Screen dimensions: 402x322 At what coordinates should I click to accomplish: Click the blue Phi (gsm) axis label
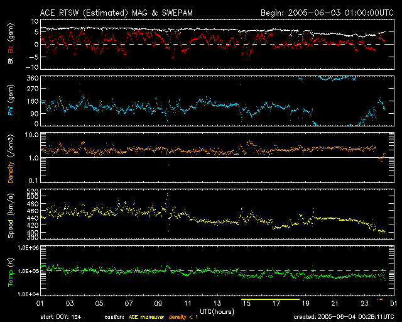10,103
